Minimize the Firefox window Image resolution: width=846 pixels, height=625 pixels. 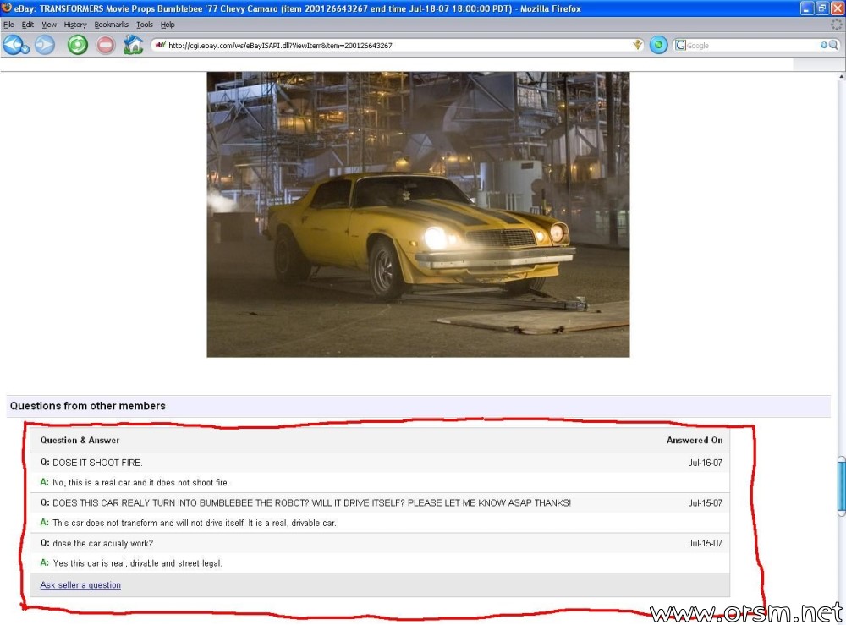(806, 8)
